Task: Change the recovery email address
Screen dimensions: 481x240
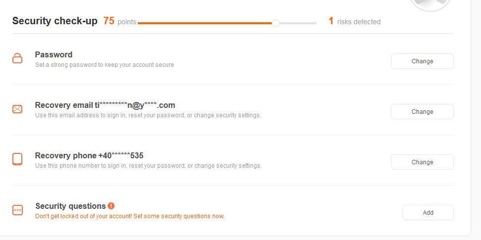Action: pos(422,112)
